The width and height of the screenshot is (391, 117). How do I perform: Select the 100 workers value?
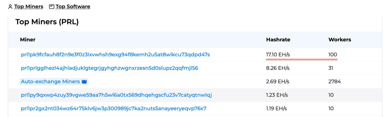333,55
